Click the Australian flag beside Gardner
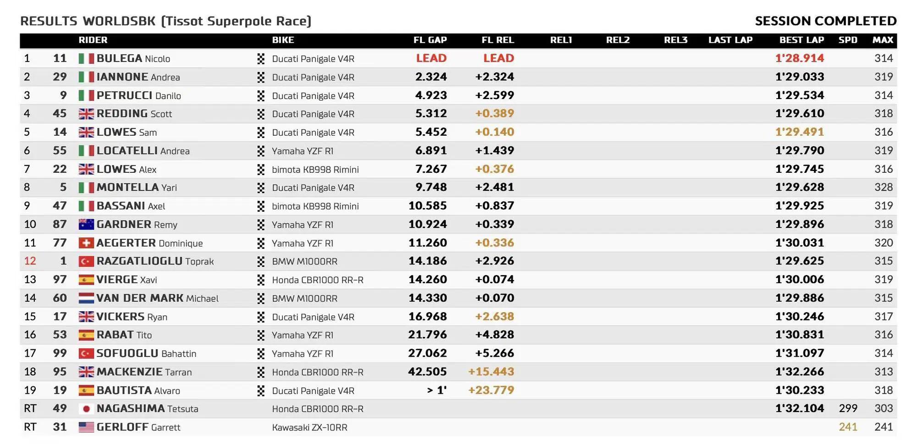The width and height of the screenshot is (917, 446). coord(86,225)
